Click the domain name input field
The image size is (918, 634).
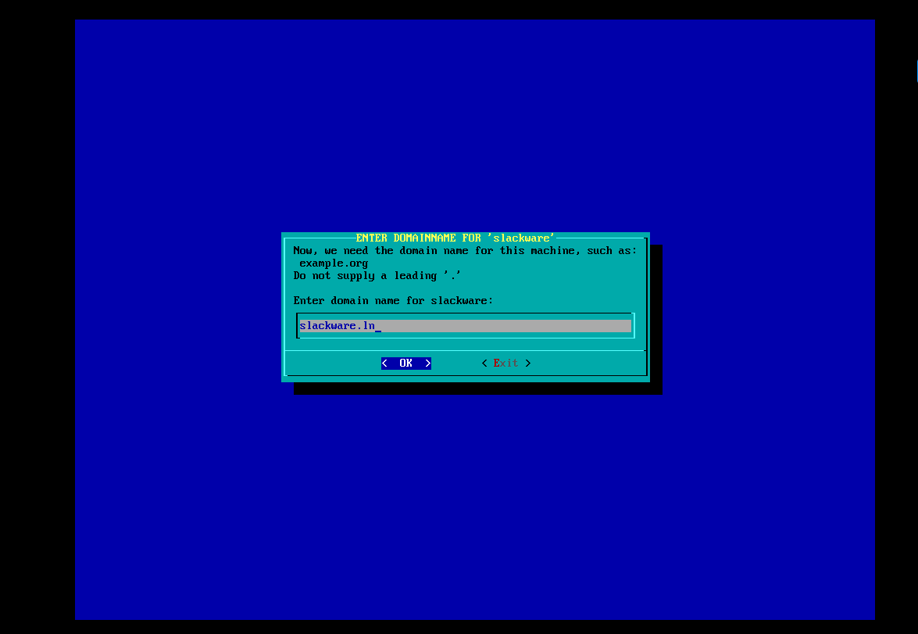[x=465, y=325]
